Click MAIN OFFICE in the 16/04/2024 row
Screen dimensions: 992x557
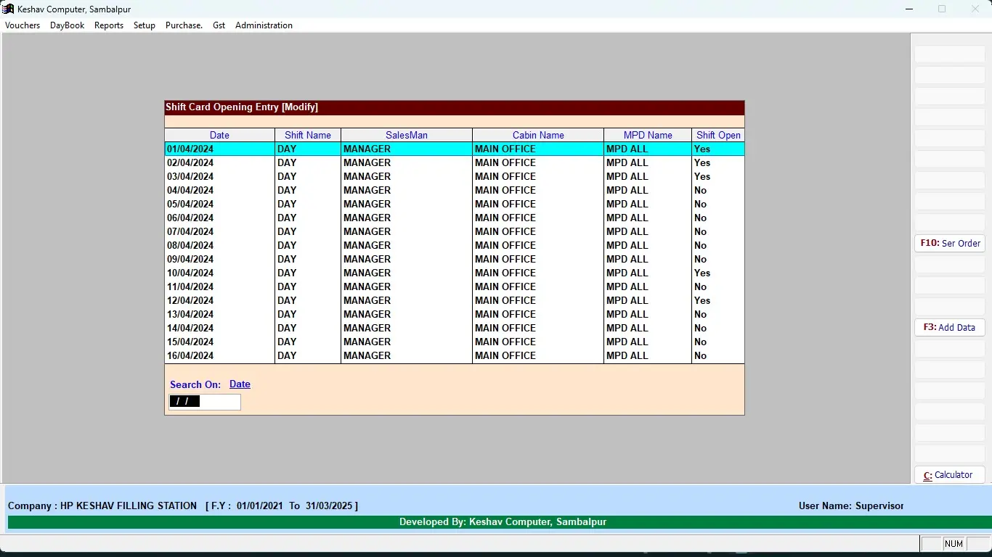coord(505,355)
